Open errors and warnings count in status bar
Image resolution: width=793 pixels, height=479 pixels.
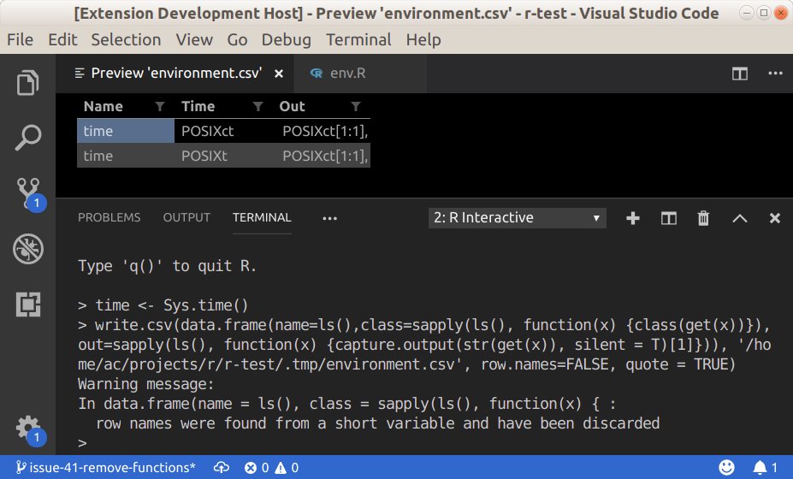271,467
